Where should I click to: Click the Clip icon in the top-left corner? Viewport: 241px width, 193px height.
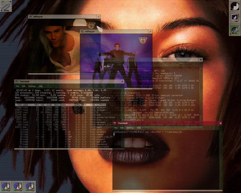click(6, 6)
